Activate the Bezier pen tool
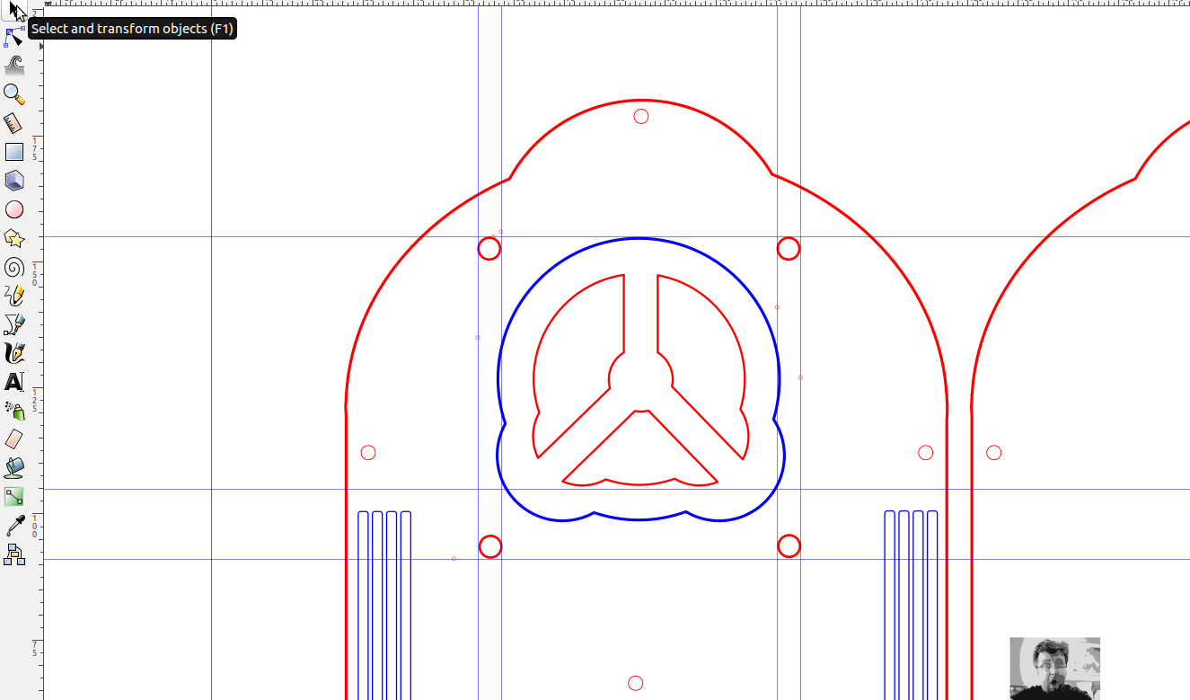The image size is (1190, 700). pyautogui.click(x=14, y=325)
